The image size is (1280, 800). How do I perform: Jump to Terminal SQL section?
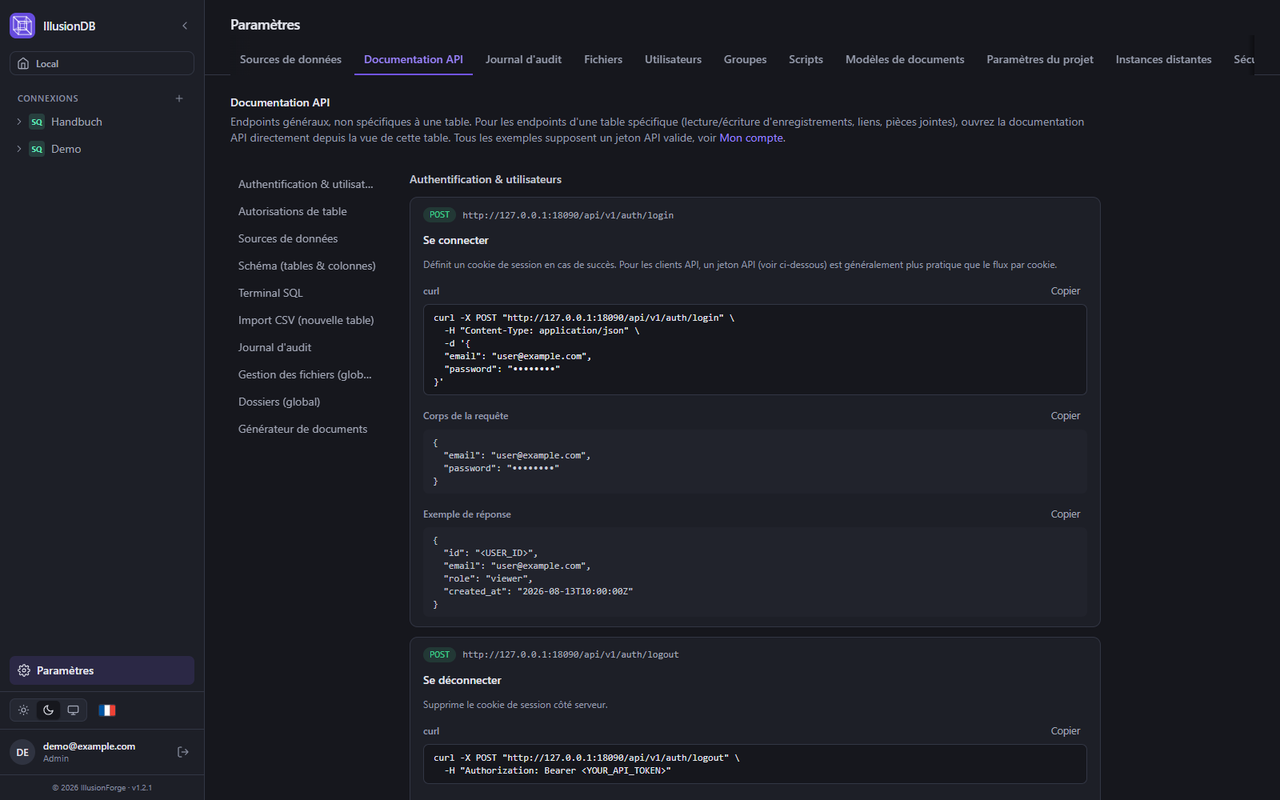point(309,293)
